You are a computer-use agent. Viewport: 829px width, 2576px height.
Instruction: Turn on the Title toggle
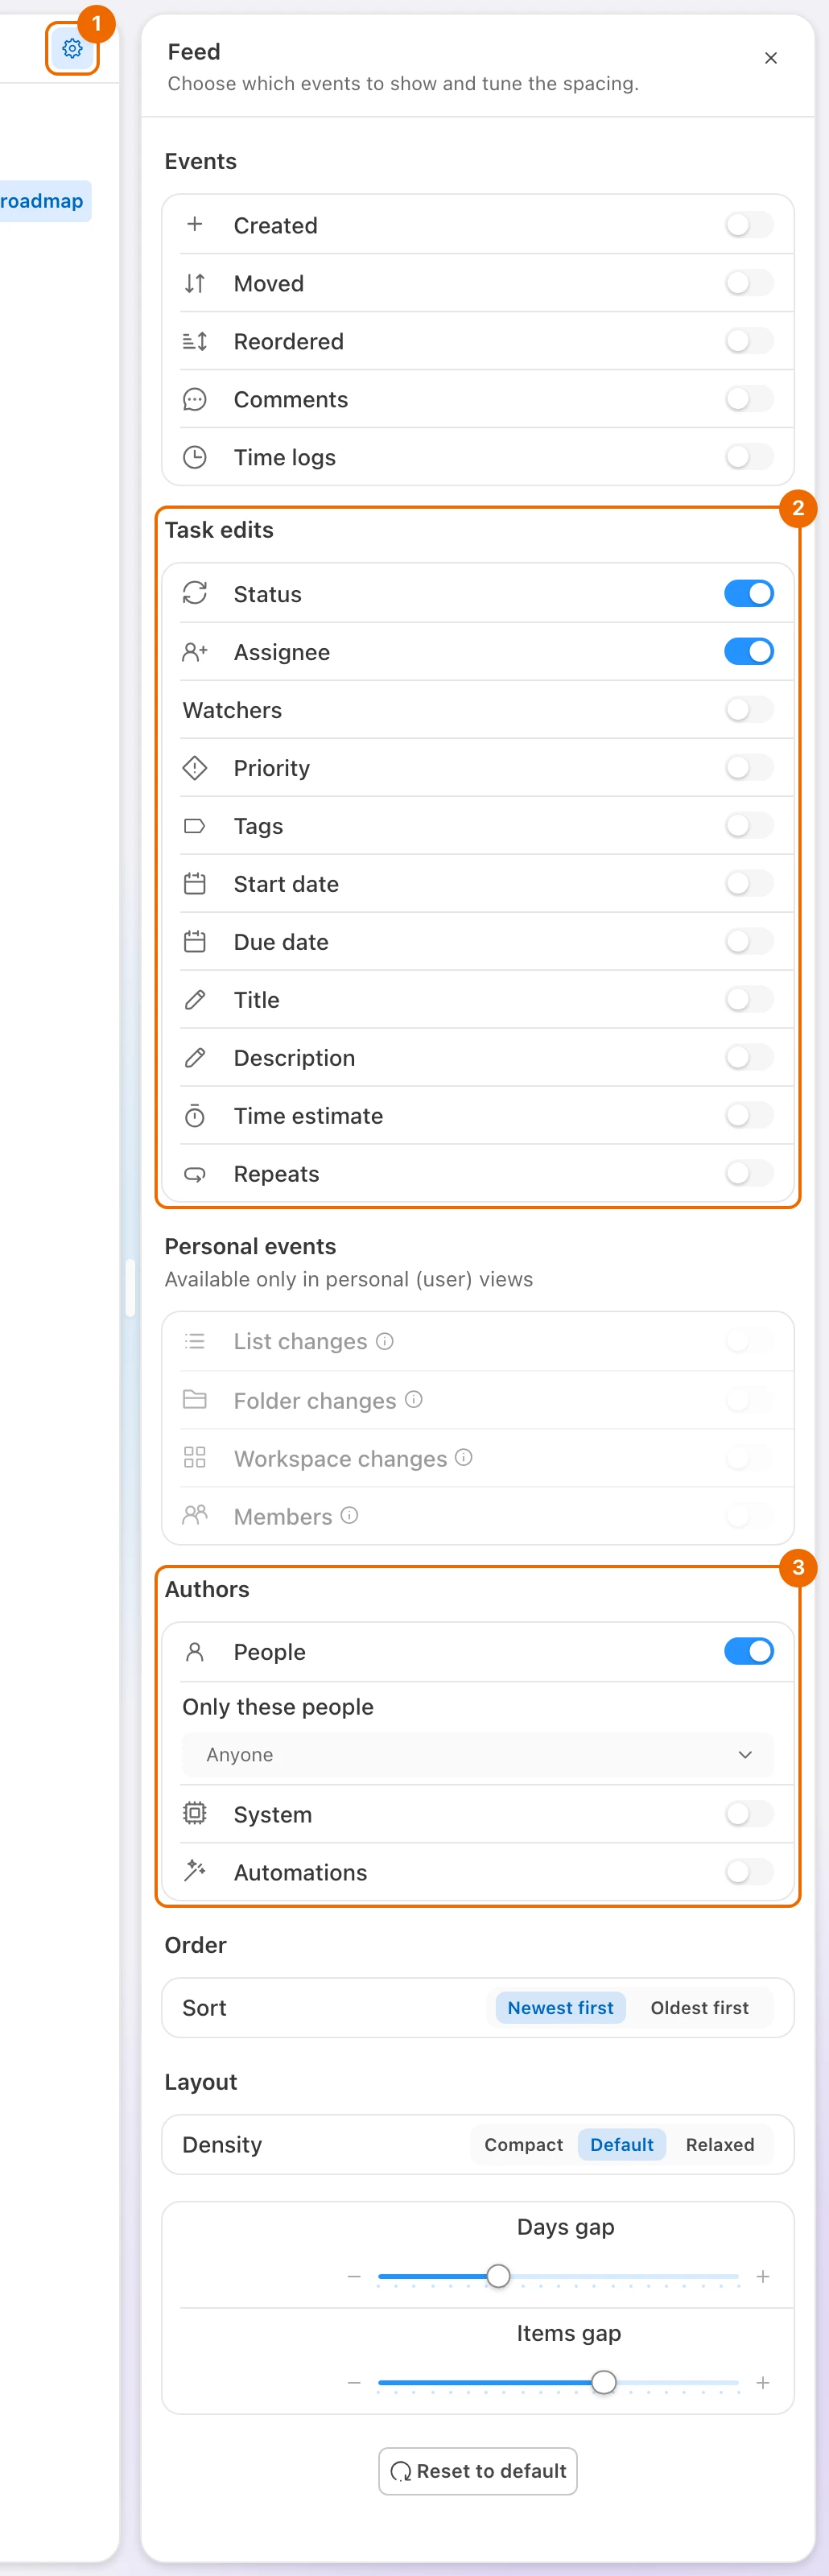[x=749, y=999]
